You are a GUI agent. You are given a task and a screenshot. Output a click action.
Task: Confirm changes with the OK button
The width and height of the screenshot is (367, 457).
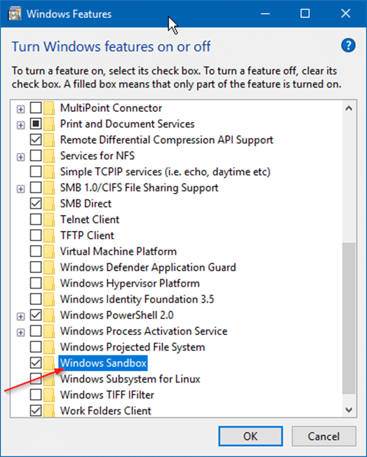click(251, 436)
